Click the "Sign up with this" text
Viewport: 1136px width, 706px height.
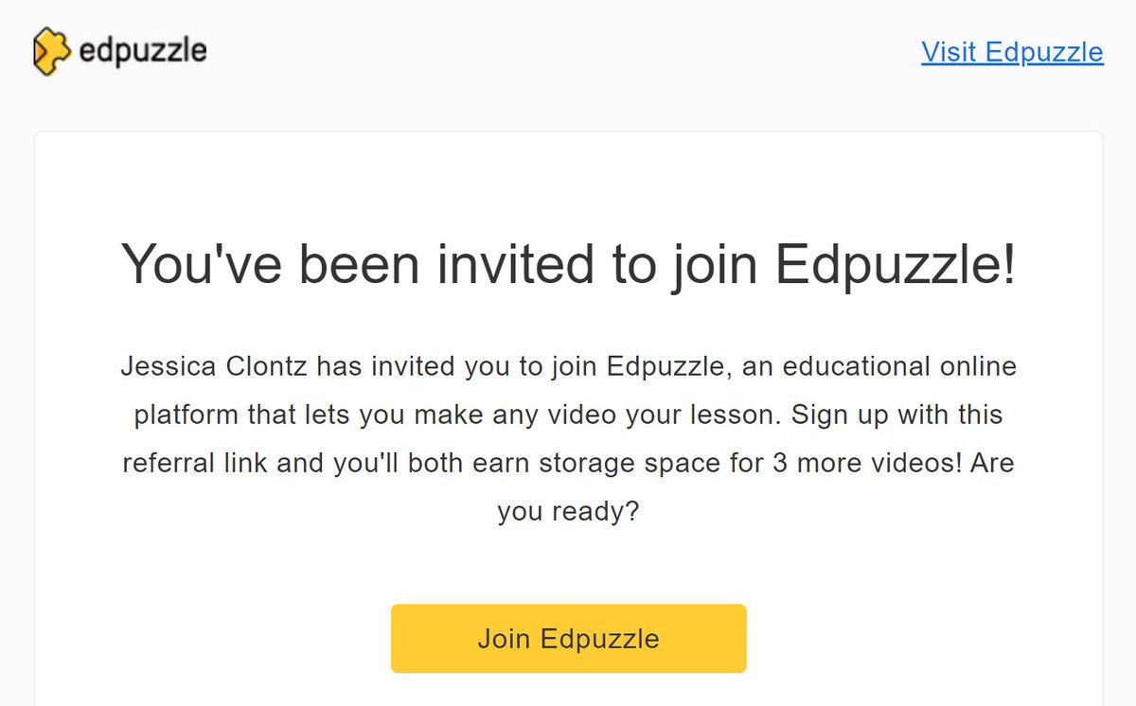point(896,415)
